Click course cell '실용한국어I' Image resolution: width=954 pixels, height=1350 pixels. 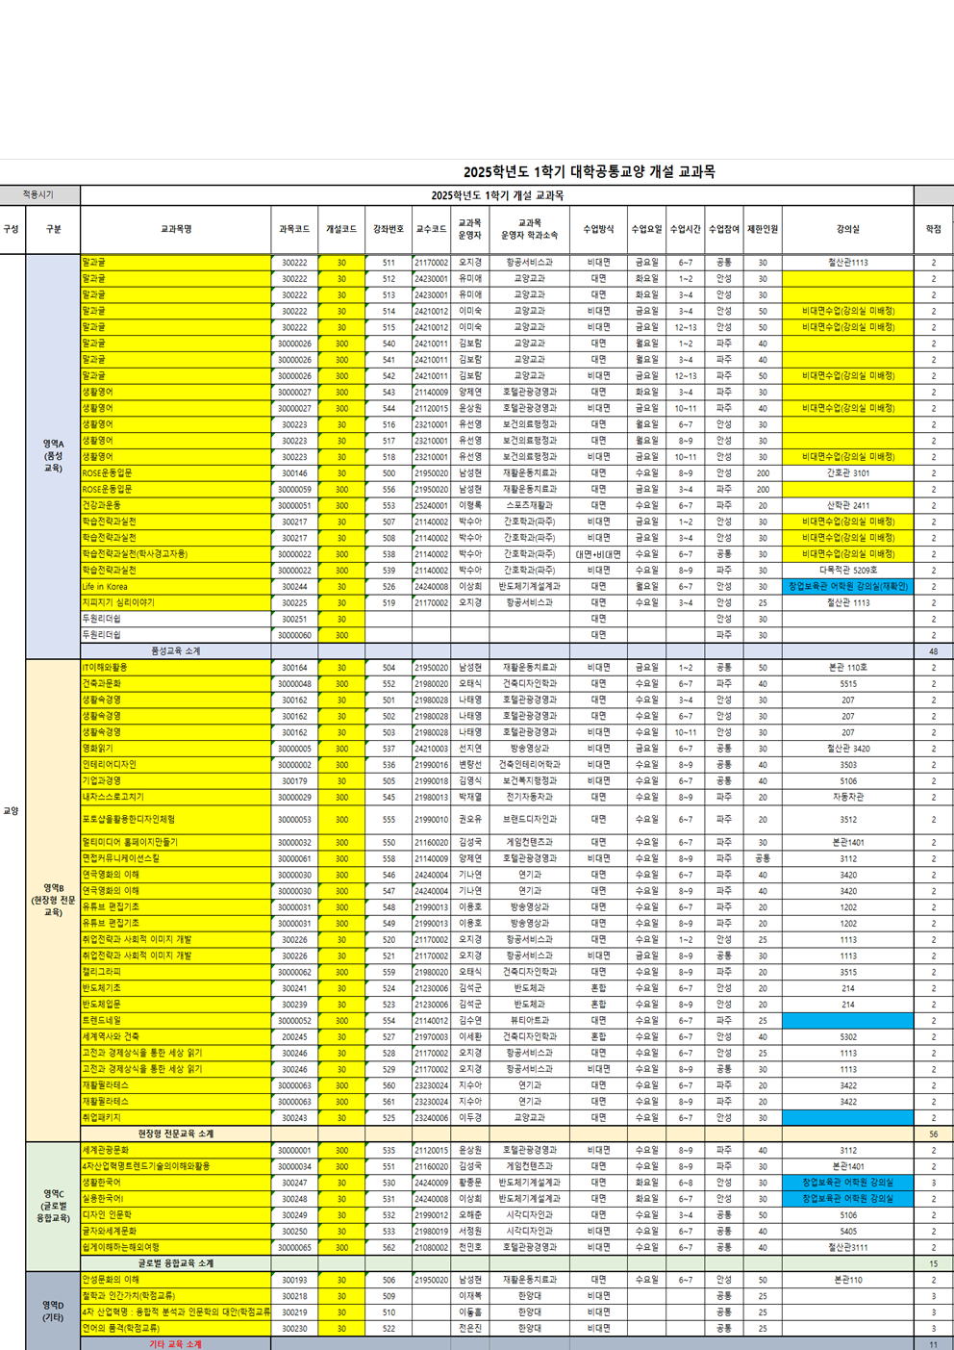point(176,1199)
